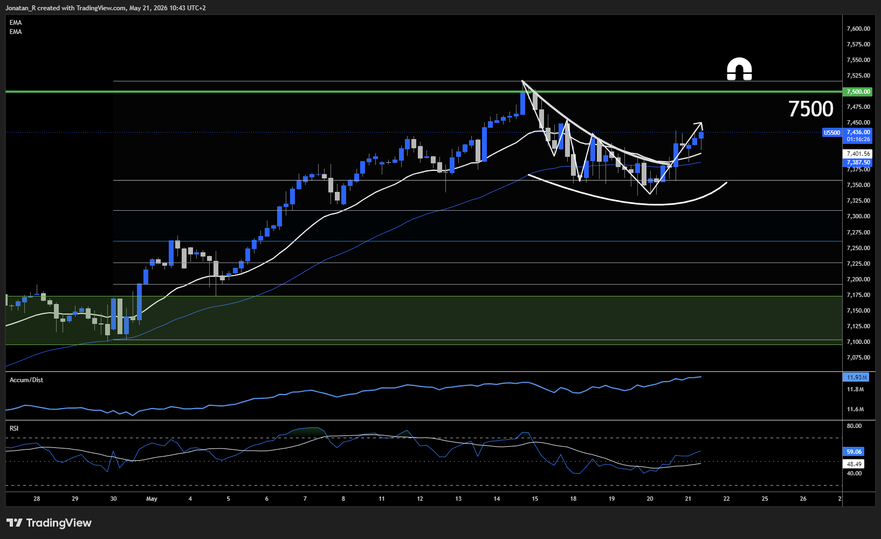Click the 48.49 RSI average value tag
This screenshot has width=881, height=539.
point(854,464)
